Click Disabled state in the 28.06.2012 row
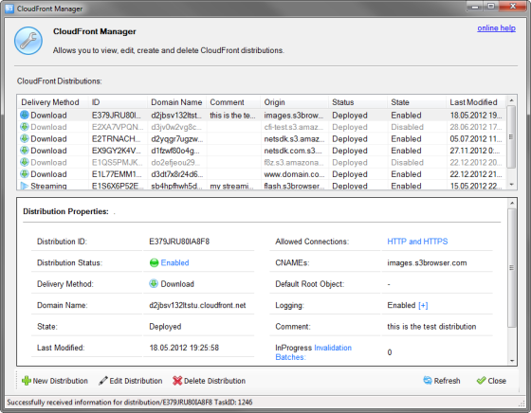The width and height of the screenshot is (531, 413). (407, 127)
